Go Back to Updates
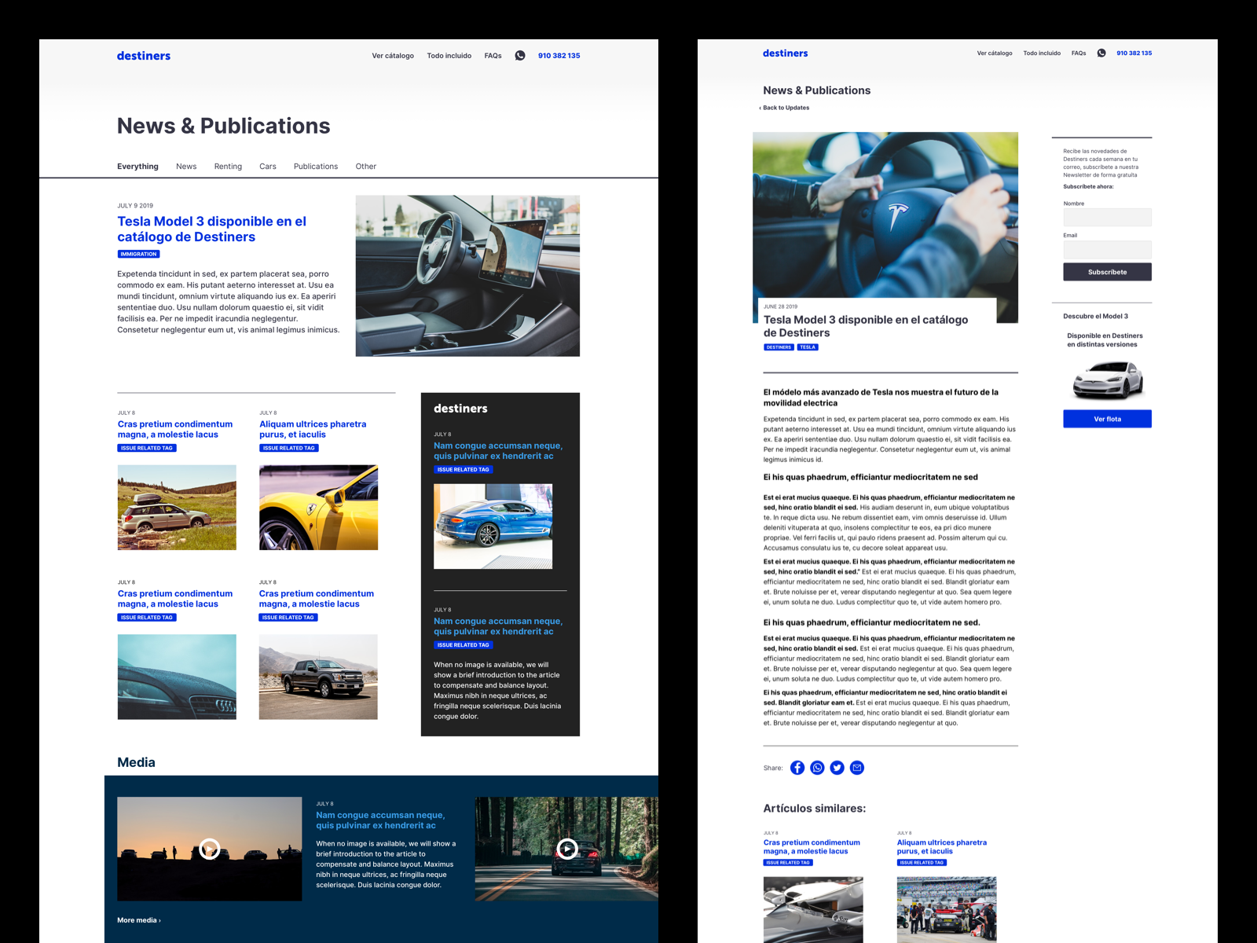The image size is (1257, 943). pos(783,108)
